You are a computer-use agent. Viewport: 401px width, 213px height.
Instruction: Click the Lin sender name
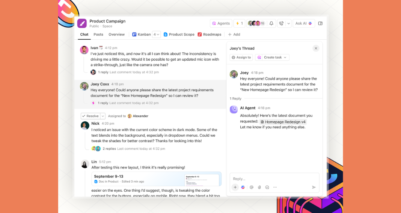pos(94,162)
